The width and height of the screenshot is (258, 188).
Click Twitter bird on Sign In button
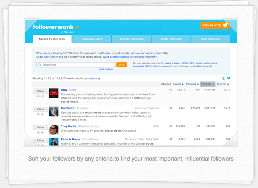225,25
